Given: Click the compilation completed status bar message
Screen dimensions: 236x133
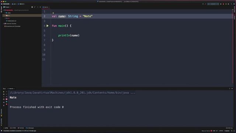Looking at the screenshot, I should click(20, 131).
